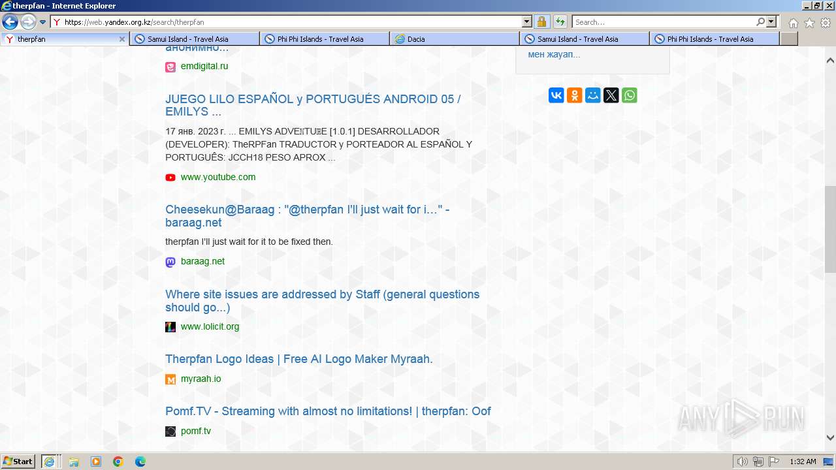Switch to the first Phi Phi Islands tab
Viewport: 836px width, 470px height.
325,39
